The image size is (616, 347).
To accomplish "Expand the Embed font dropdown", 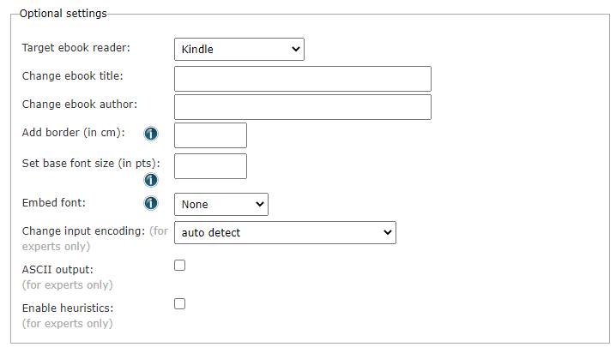I will point(221,204).
